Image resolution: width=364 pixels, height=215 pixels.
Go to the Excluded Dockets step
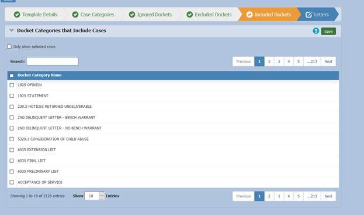(x=209, y=15)
